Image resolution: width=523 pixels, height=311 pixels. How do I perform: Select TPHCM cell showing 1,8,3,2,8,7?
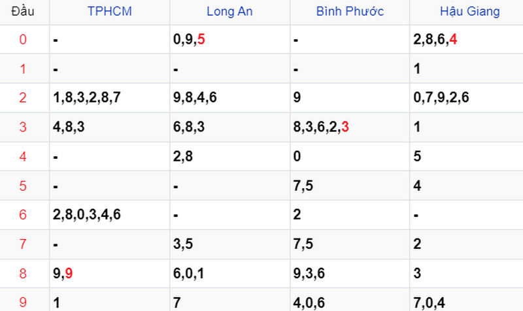click(109, 97)
